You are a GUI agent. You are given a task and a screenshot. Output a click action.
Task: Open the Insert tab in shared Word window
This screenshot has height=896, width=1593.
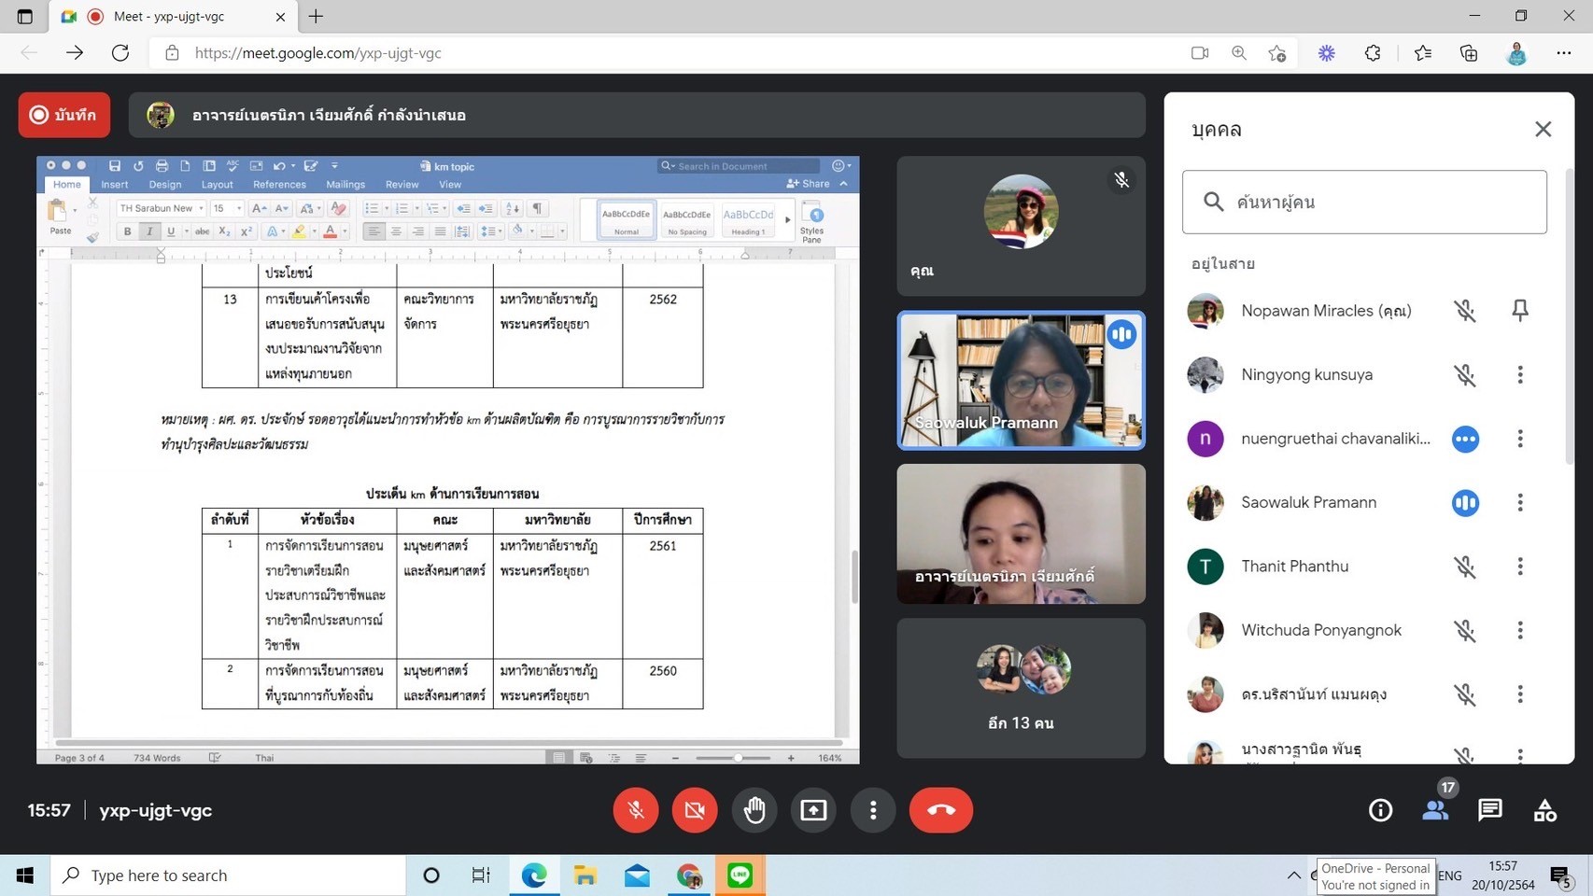point(115,185)
